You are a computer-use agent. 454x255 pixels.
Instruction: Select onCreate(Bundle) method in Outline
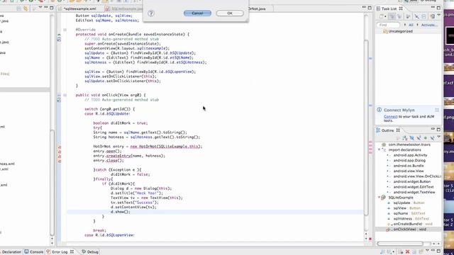(409, 224)
